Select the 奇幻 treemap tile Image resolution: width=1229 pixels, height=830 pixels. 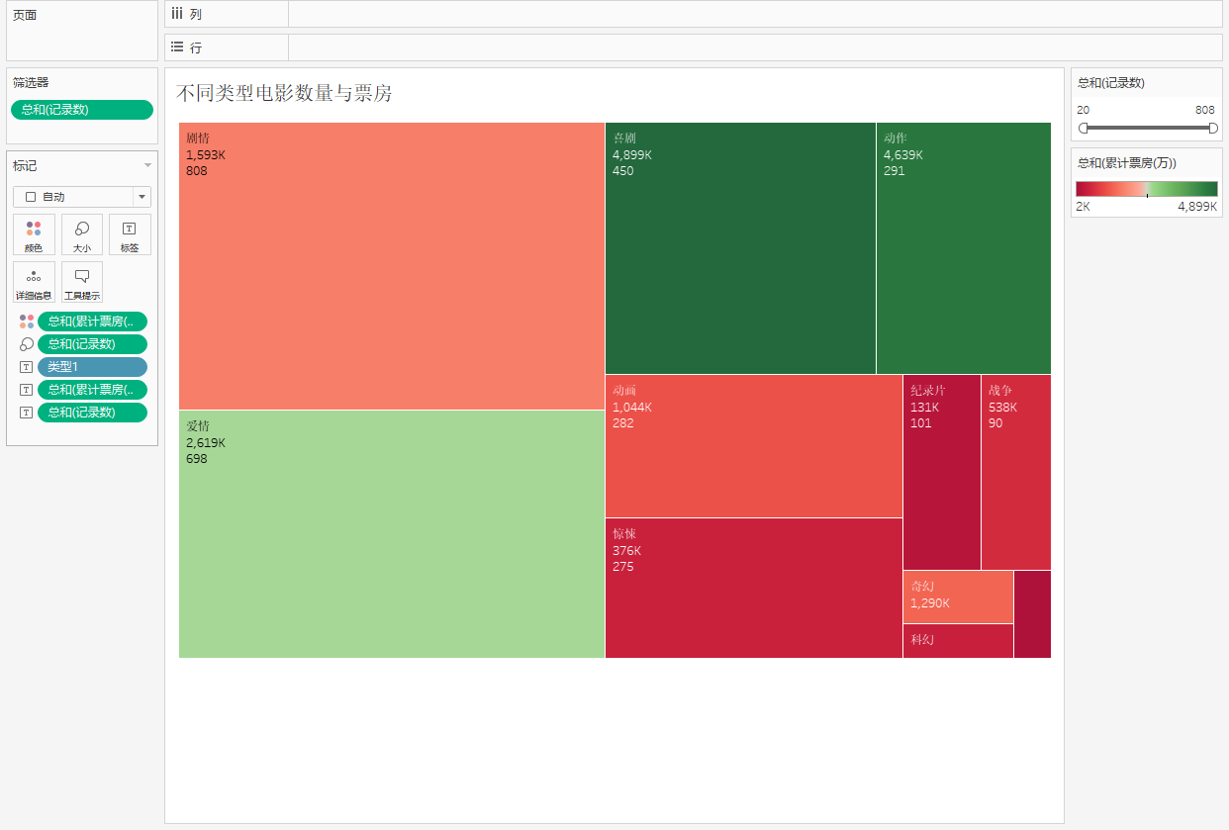(958, 597)
